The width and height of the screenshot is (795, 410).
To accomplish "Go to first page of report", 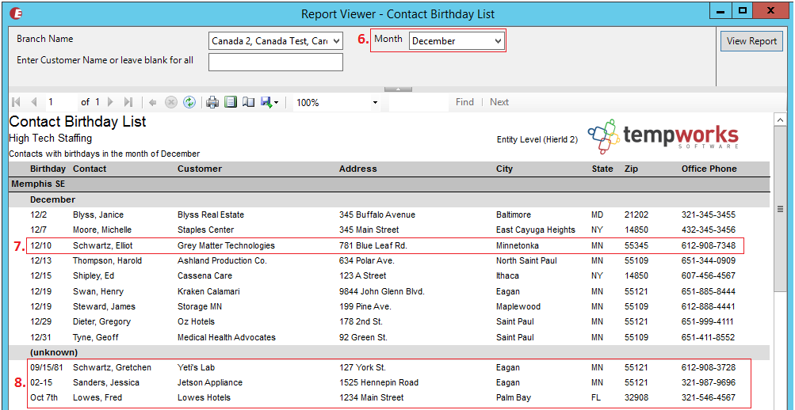I will point(16,102).
